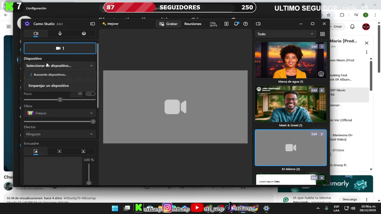Viewport: 381px width, 214px height.
Task: Click the YouTube playlist scrollbar
Action: point(371,76)
